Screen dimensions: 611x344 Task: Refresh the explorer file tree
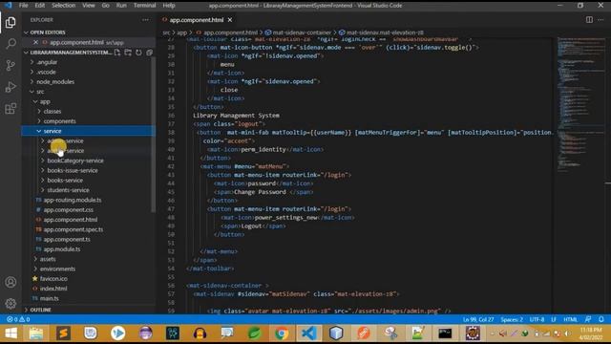pos(138,53)
